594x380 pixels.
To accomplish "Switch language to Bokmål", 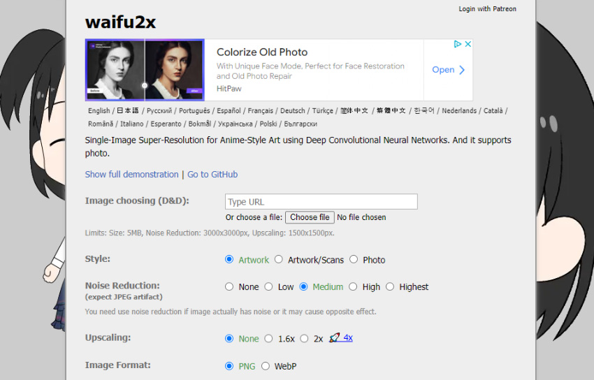I will (200, 124).
